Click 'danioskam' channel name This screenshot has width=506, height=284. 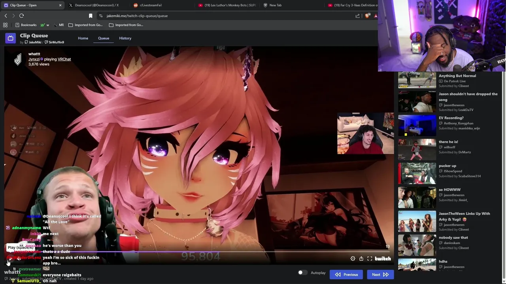pyautogui.click(x=451, y=243)
